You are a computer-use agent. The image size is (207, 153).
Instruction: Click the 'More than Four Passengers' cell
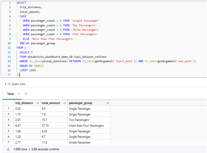click(x=86, y=126)
